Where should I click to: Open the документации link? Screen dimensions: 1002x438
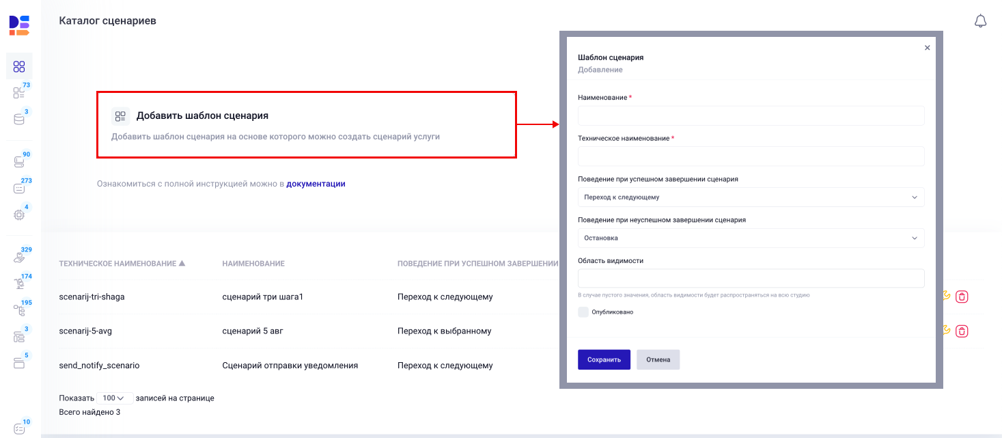(316, 183)
